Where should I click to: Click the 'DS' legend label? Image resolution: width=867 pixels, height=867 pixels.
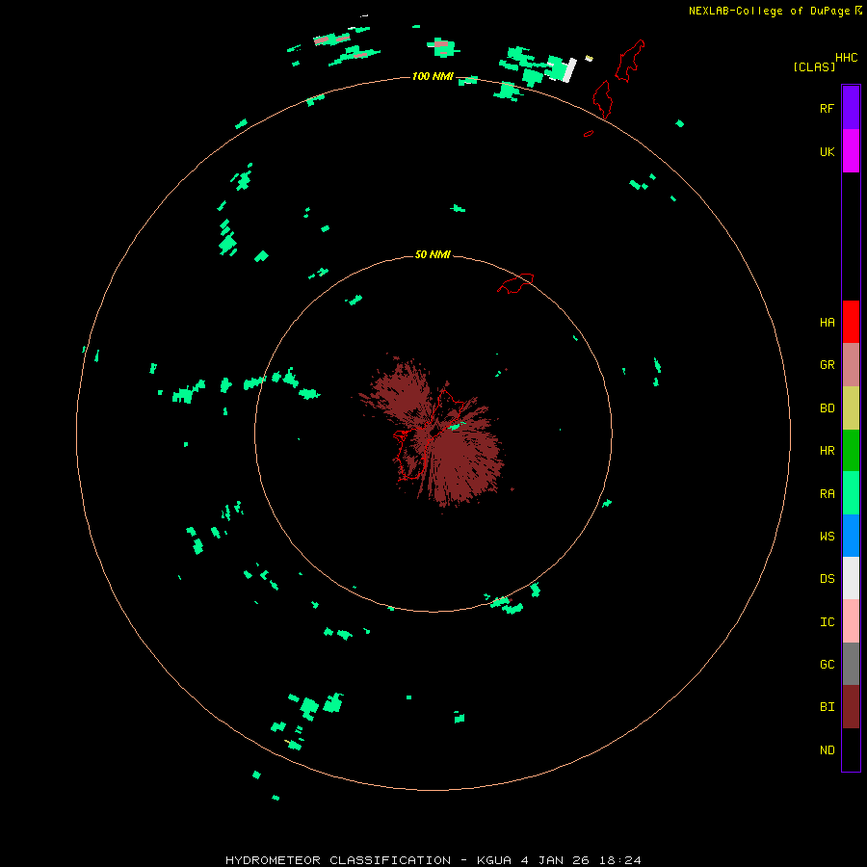827,579
